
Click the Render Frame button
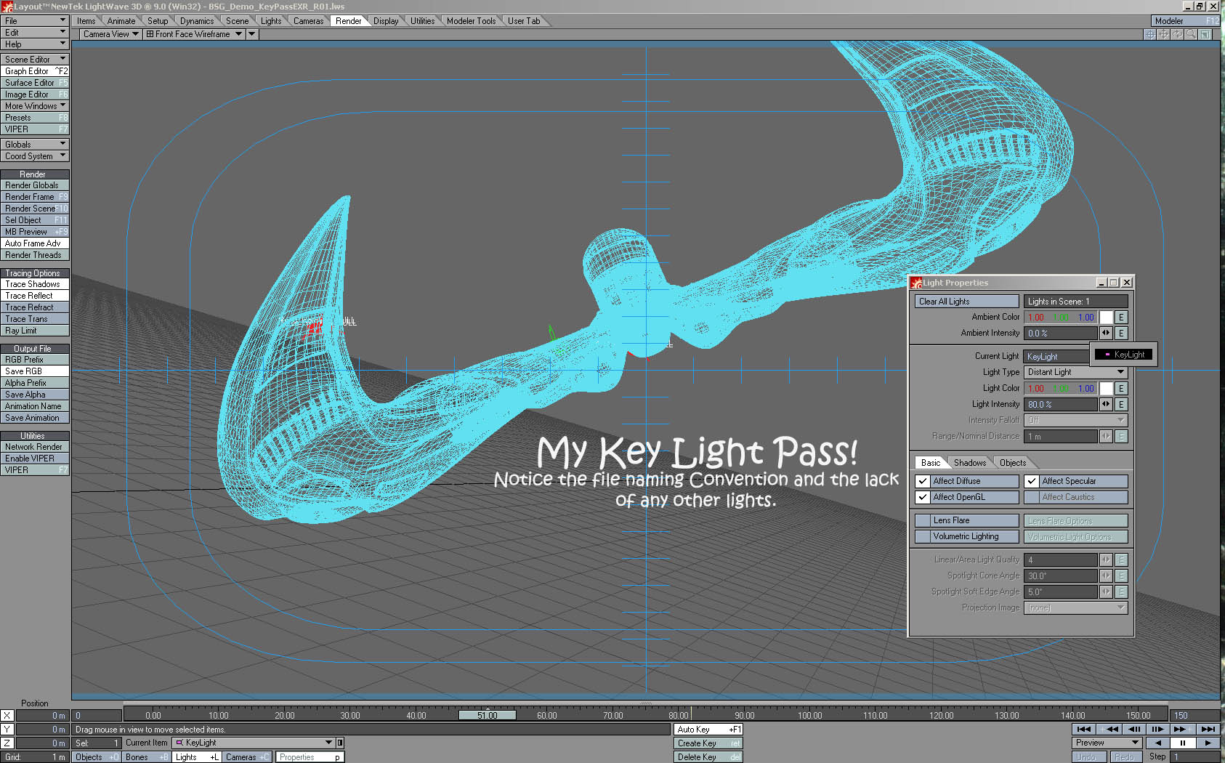pyautogui.click(x=35, y=197)
